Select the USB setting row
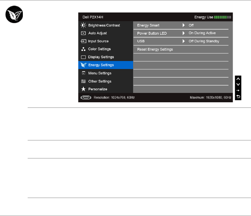251x216 pixels. coord(181,41)
